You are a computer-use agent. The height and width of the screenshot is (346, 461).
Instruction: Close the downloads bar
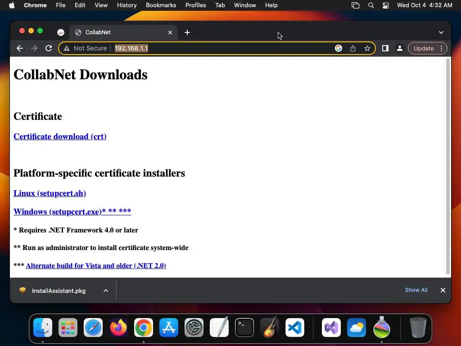tap(443, 290)
